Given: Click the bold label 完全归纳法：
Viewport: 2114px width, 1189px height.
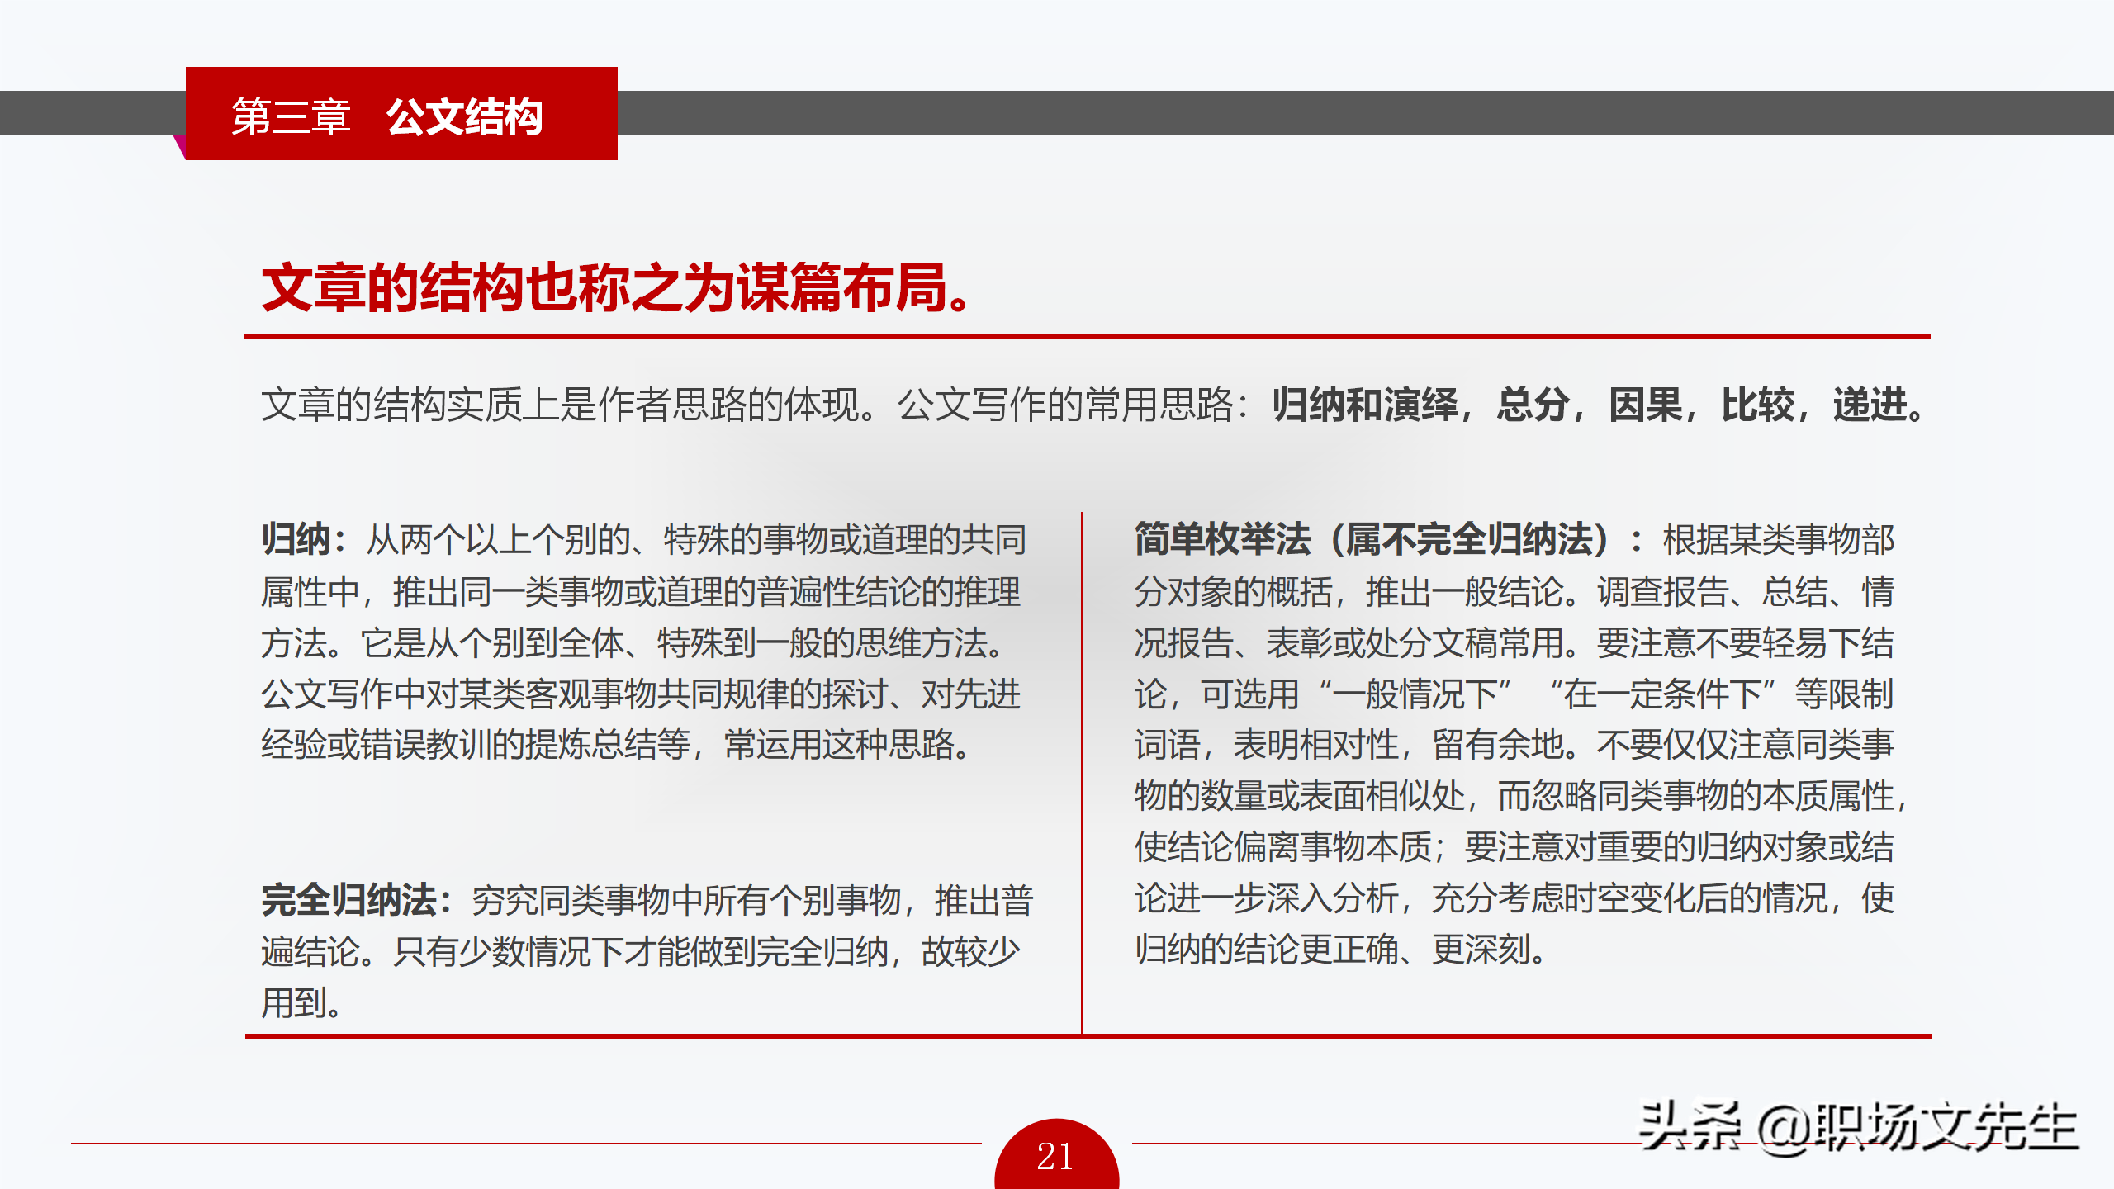Looking at the screenshot, I should [x=357, y=900].
